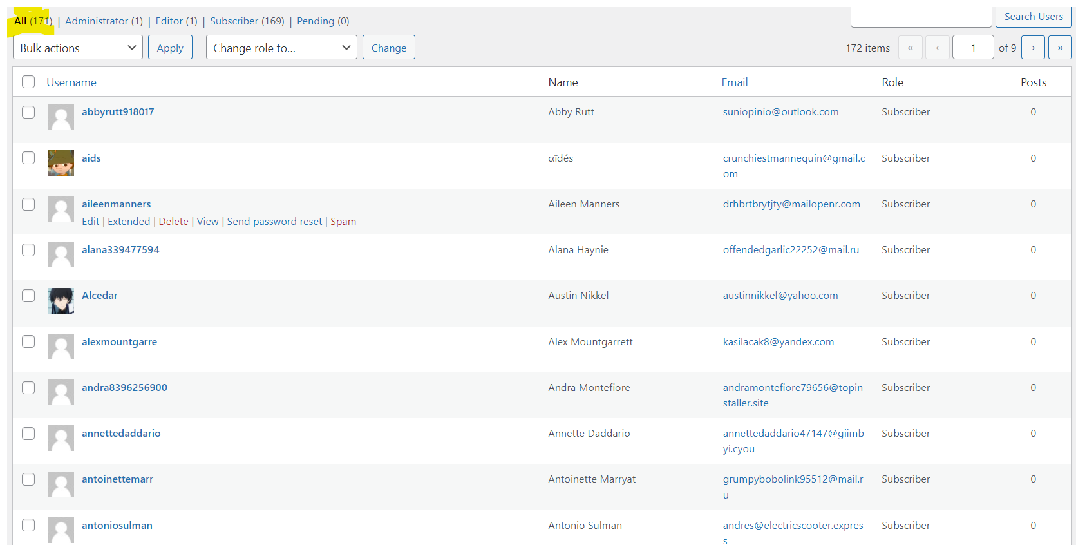Viewport: 1076px width, 545px height.
Task: Click the alexmountgarre default avatar
Action: pos(61,347)
